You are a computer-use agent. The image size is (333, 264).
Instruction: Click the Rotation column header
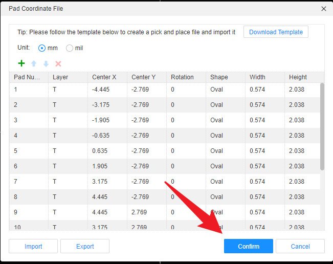pyautogui.click(x=182, y=77)
